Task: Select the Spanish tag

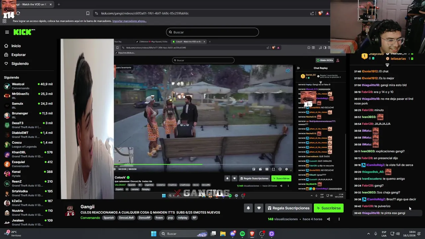Action: point(109,218)
